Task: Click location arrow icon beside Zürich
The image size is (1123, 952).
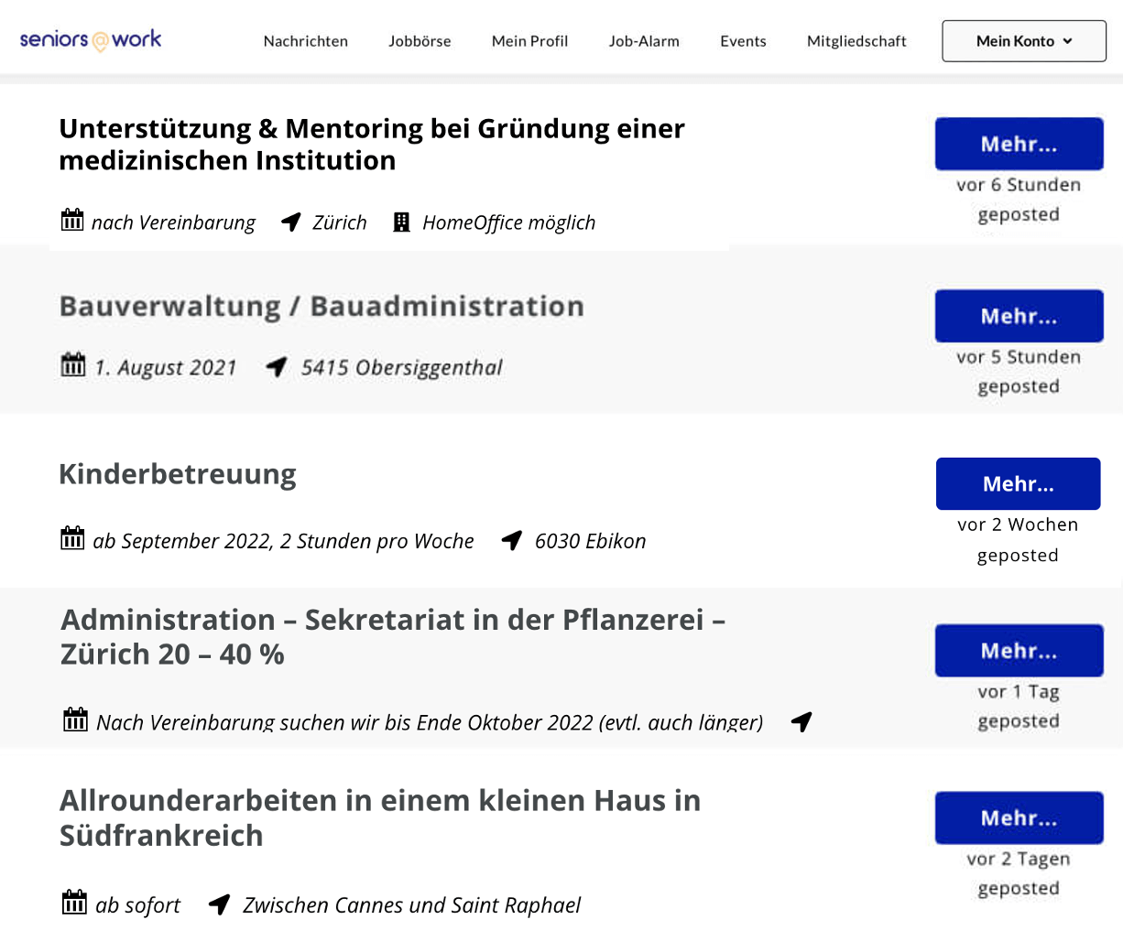Action: [291, 222]
